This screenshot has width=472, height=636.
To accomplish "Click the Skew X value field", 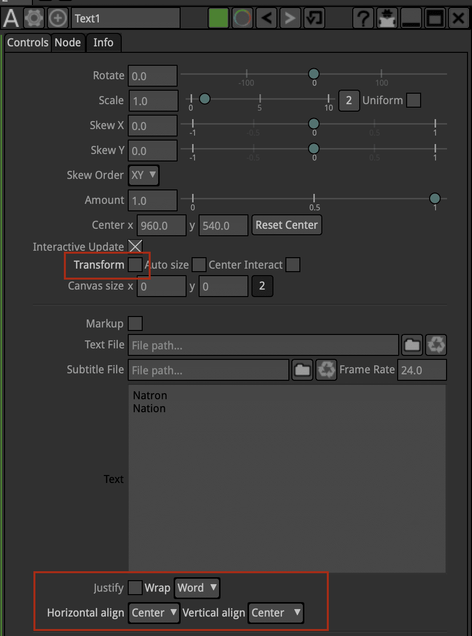I will 153,126.
